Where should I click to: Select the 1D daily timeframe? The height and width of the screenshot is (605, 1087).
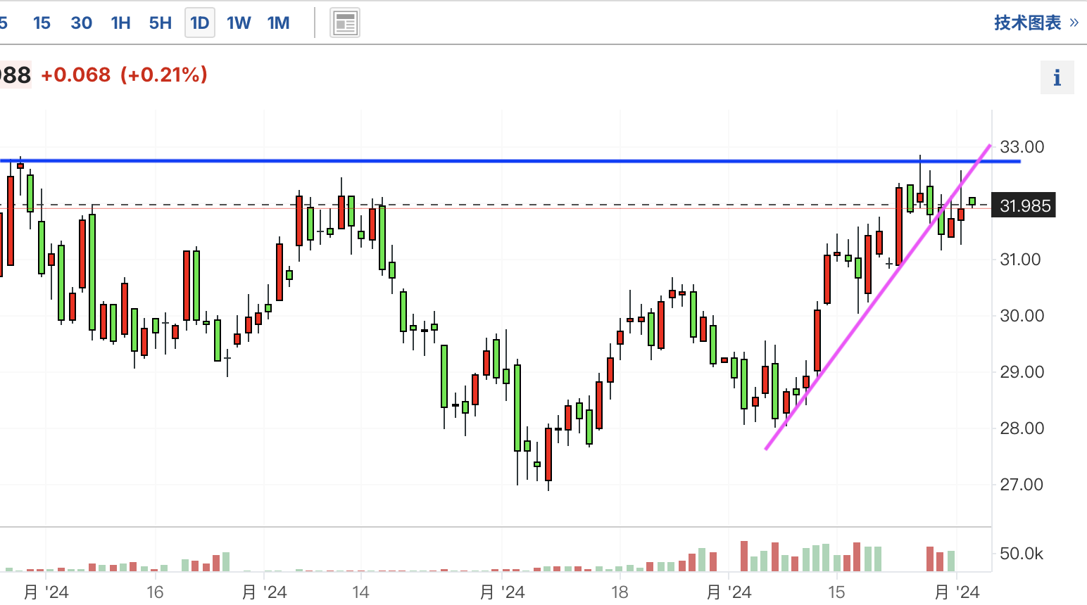200,23
